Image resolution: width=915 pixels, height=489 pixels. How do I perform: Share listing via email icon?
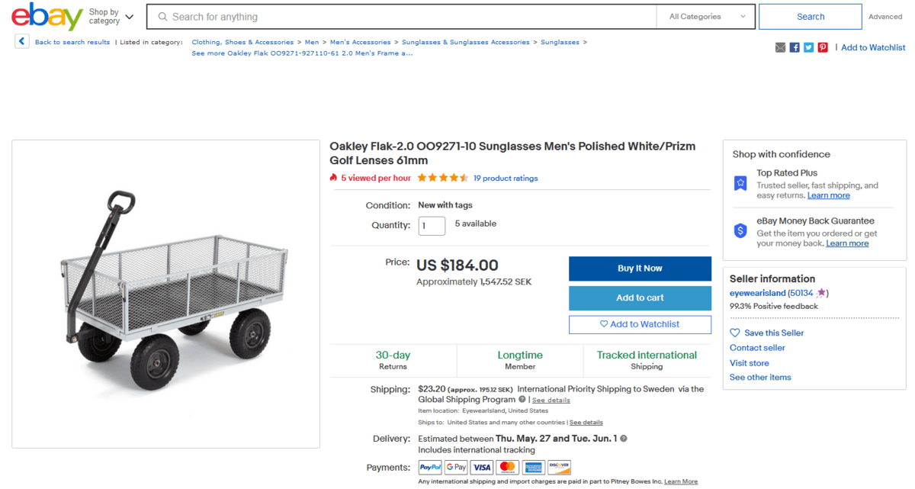click(x=780, y=47)
